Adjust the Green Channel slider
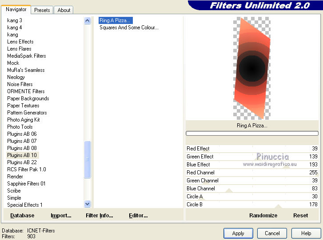323x240 pixels. pos(252,181)
